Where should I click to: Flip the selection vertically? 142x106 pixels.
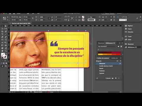[x=68, y=20]
